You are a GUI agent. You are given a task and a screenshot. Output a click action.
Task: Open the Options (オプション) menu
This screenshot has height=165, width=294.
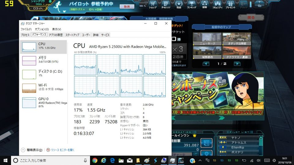click(x=41, y=29)
